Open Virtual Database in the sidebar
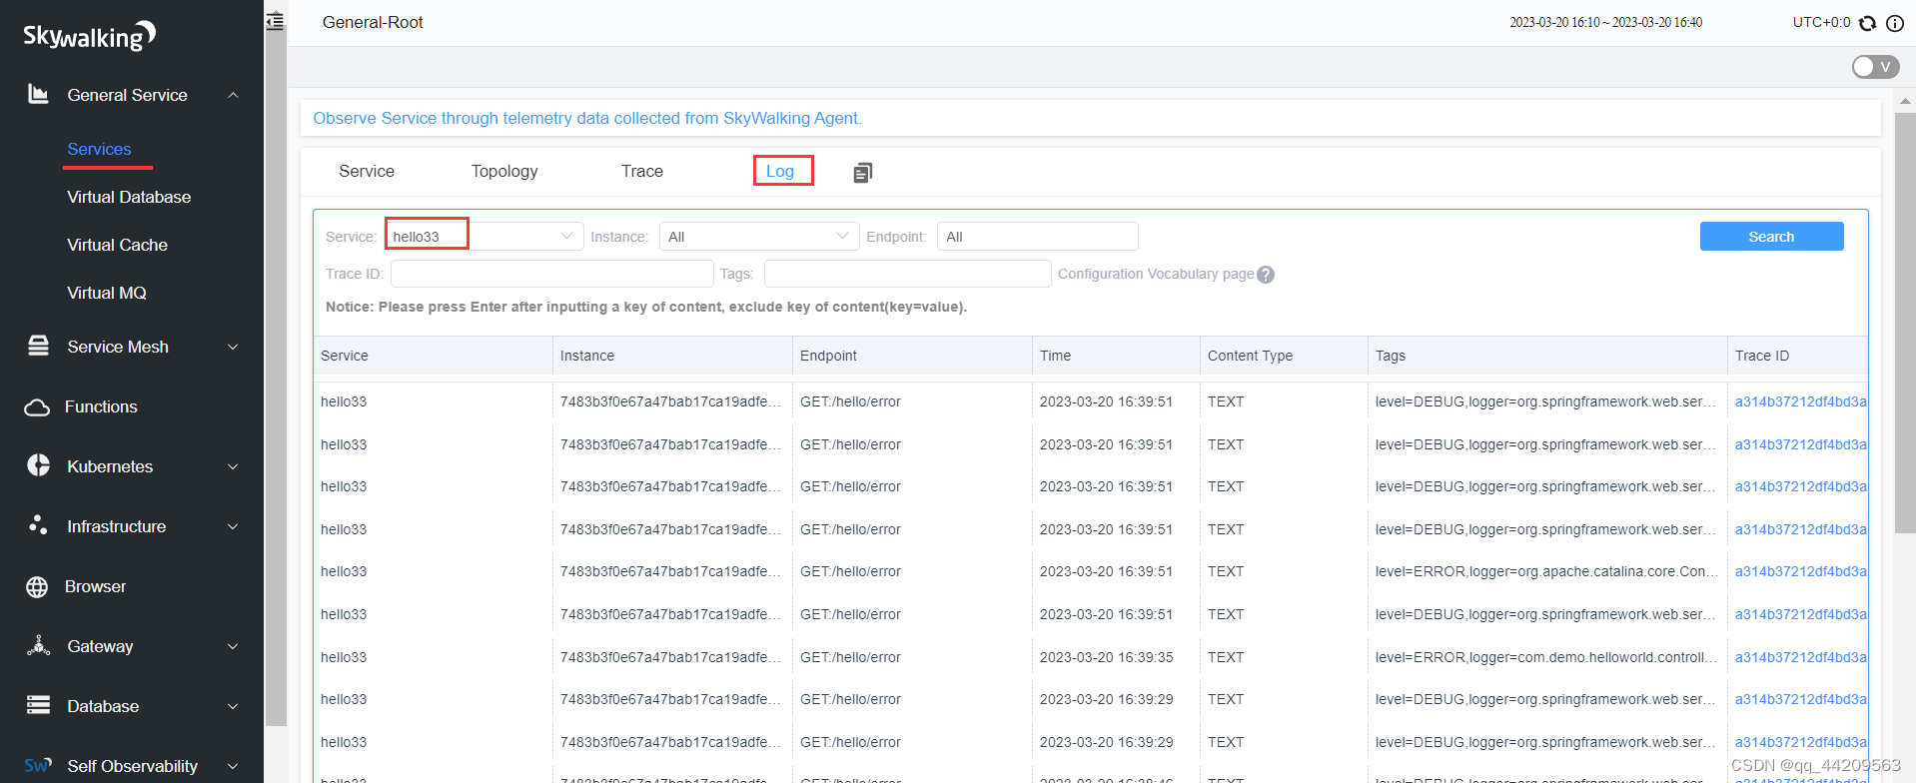Screen dimensions: 1916x783 click(x=129, y=197)
